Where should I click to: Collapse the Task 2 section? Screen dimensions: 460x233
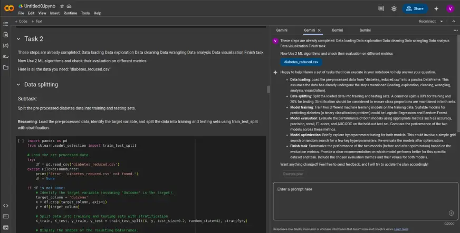pyautogui.click(x=18, y=39)
